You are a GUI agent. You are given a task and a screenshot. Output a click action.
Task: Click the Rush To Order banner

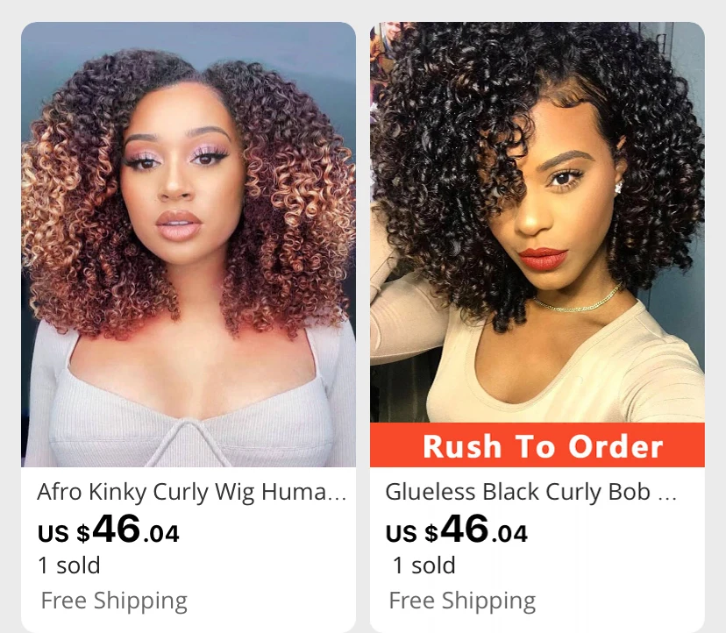[x=537, y=445]
